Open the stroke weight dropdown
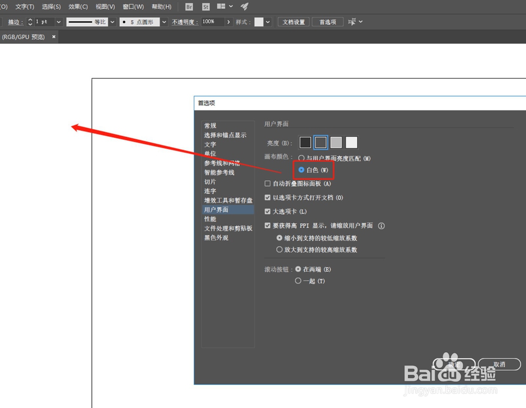The image size is (526, 408). (x=58, y=22)
